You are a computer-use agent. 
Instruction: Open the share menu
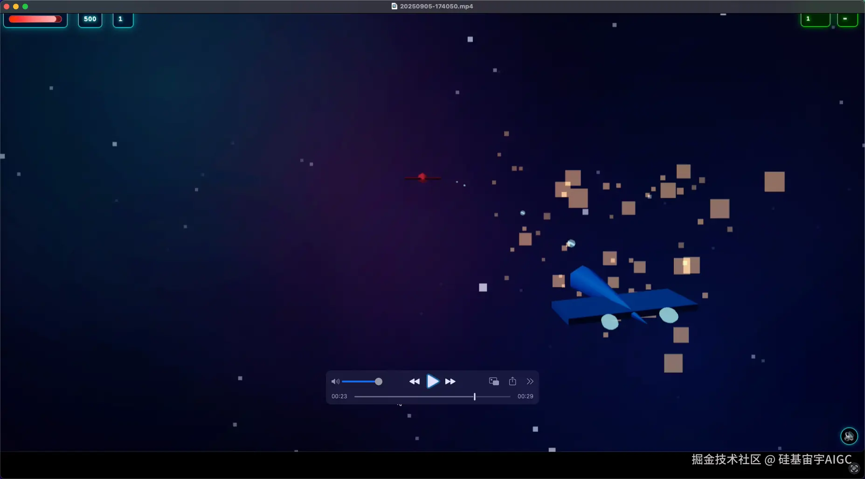pos(512,382)
